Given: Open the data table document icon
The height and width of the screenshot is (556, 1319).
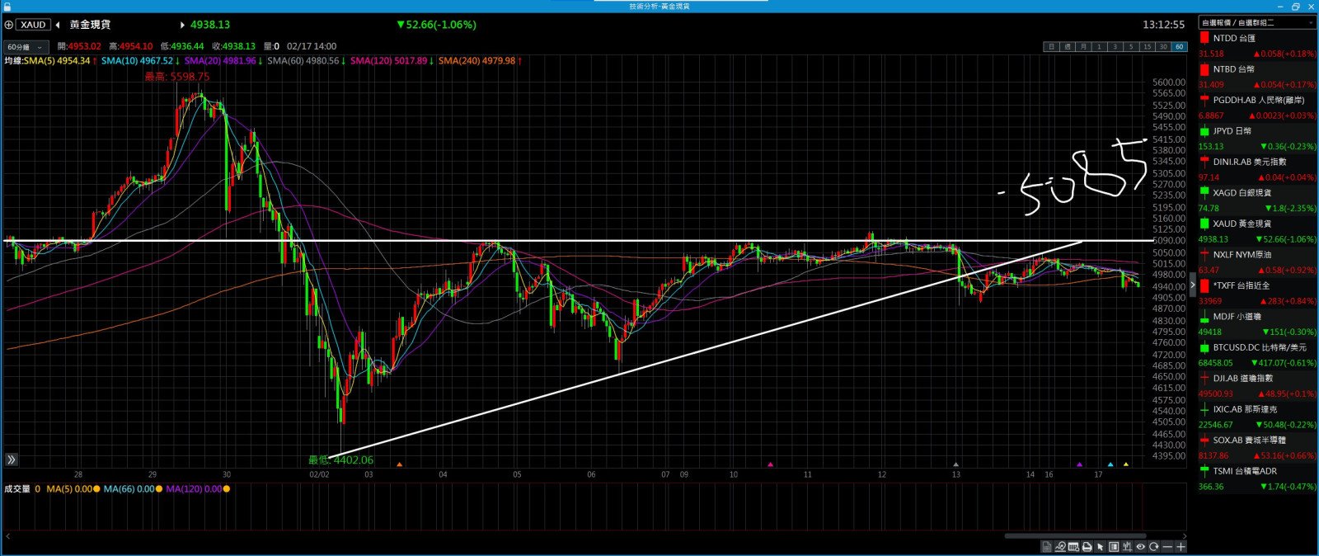Looking at the screenshot, I should (x=1047, y=547).
